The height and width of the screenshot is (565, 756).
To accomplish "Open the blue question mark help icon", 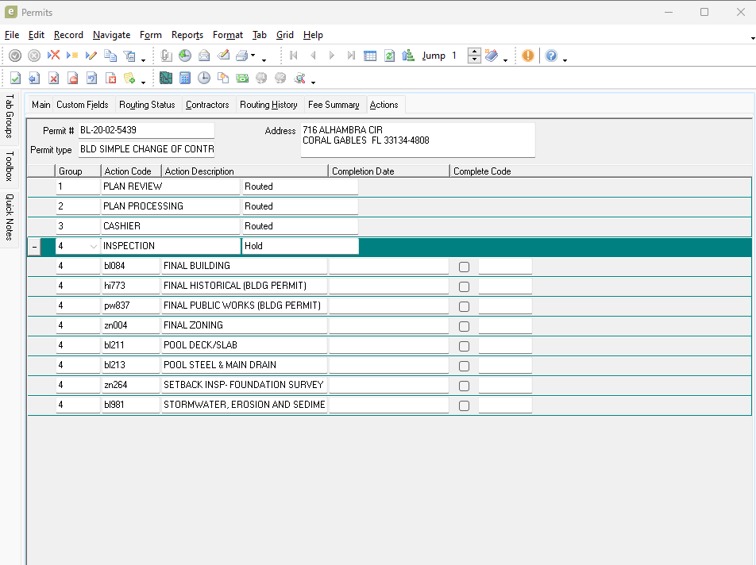I will pos(550,56).
